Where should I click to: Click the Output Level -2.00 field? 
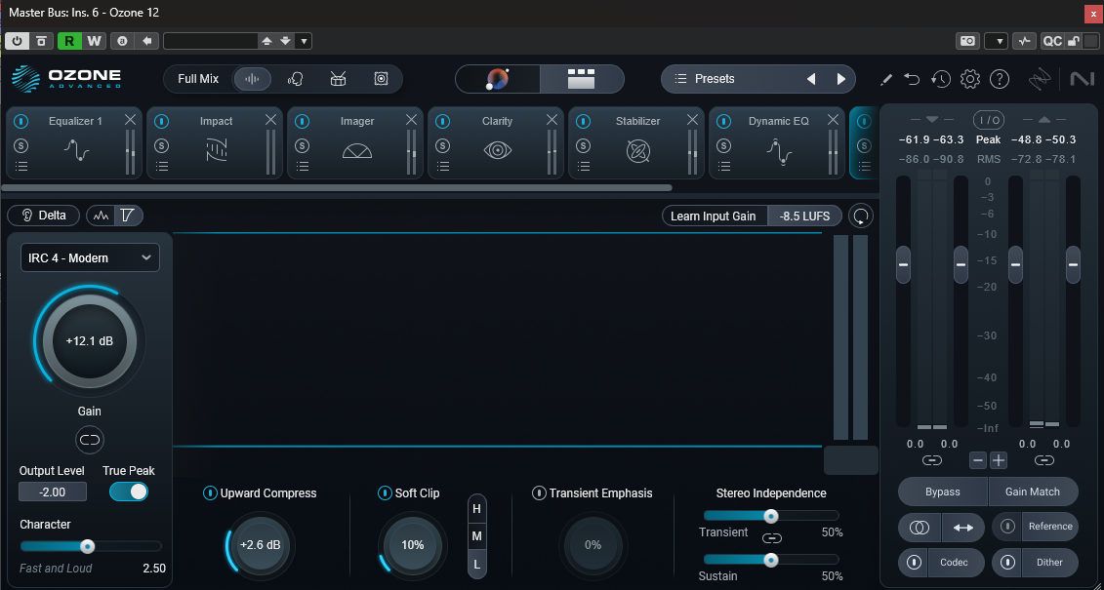pyautogui.click(x=53, y=492)
